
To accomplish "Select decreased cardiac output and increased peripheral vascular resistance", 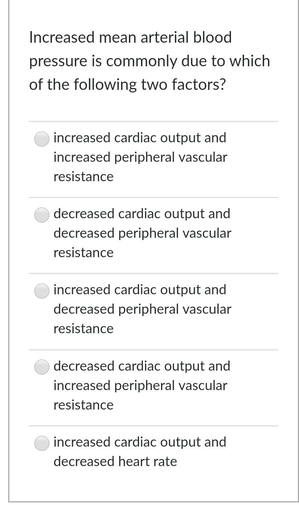I will (x=41, y=367).
